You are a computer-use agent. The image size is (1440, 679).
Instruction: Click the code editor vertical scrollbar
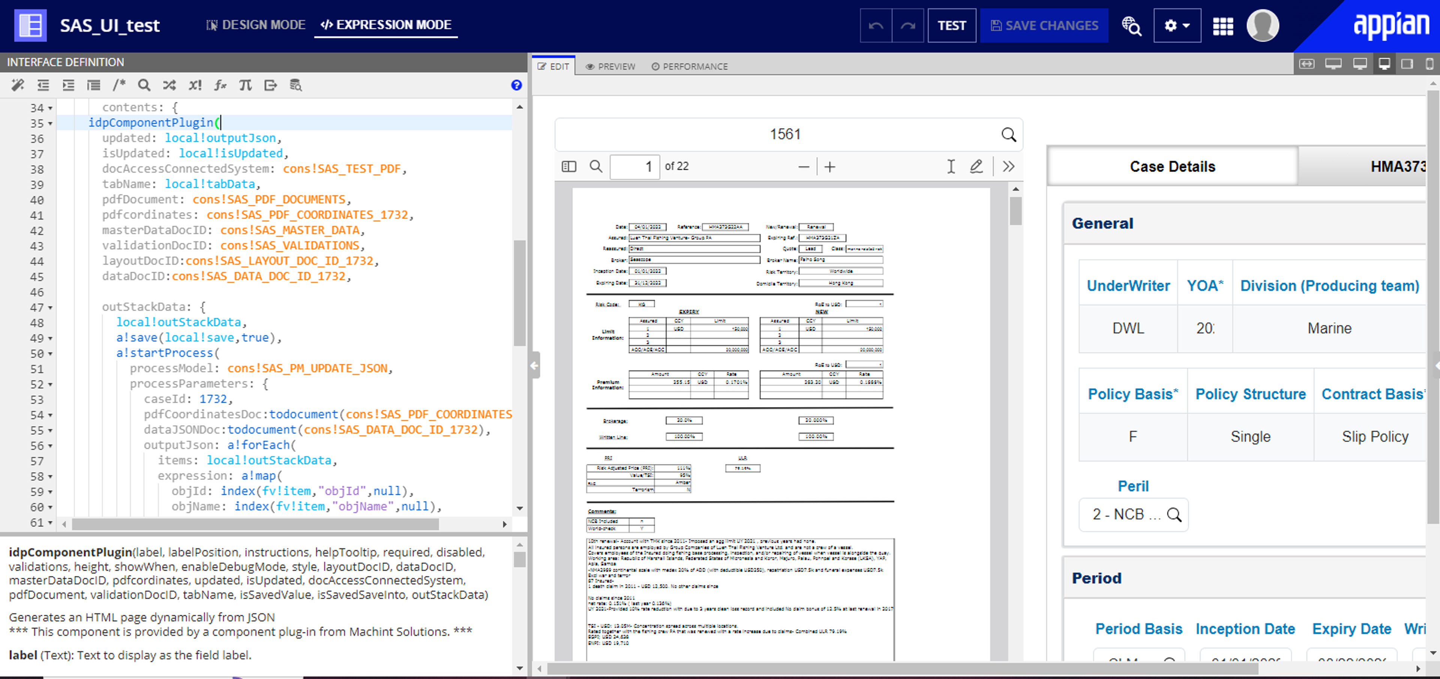point(519,293)
